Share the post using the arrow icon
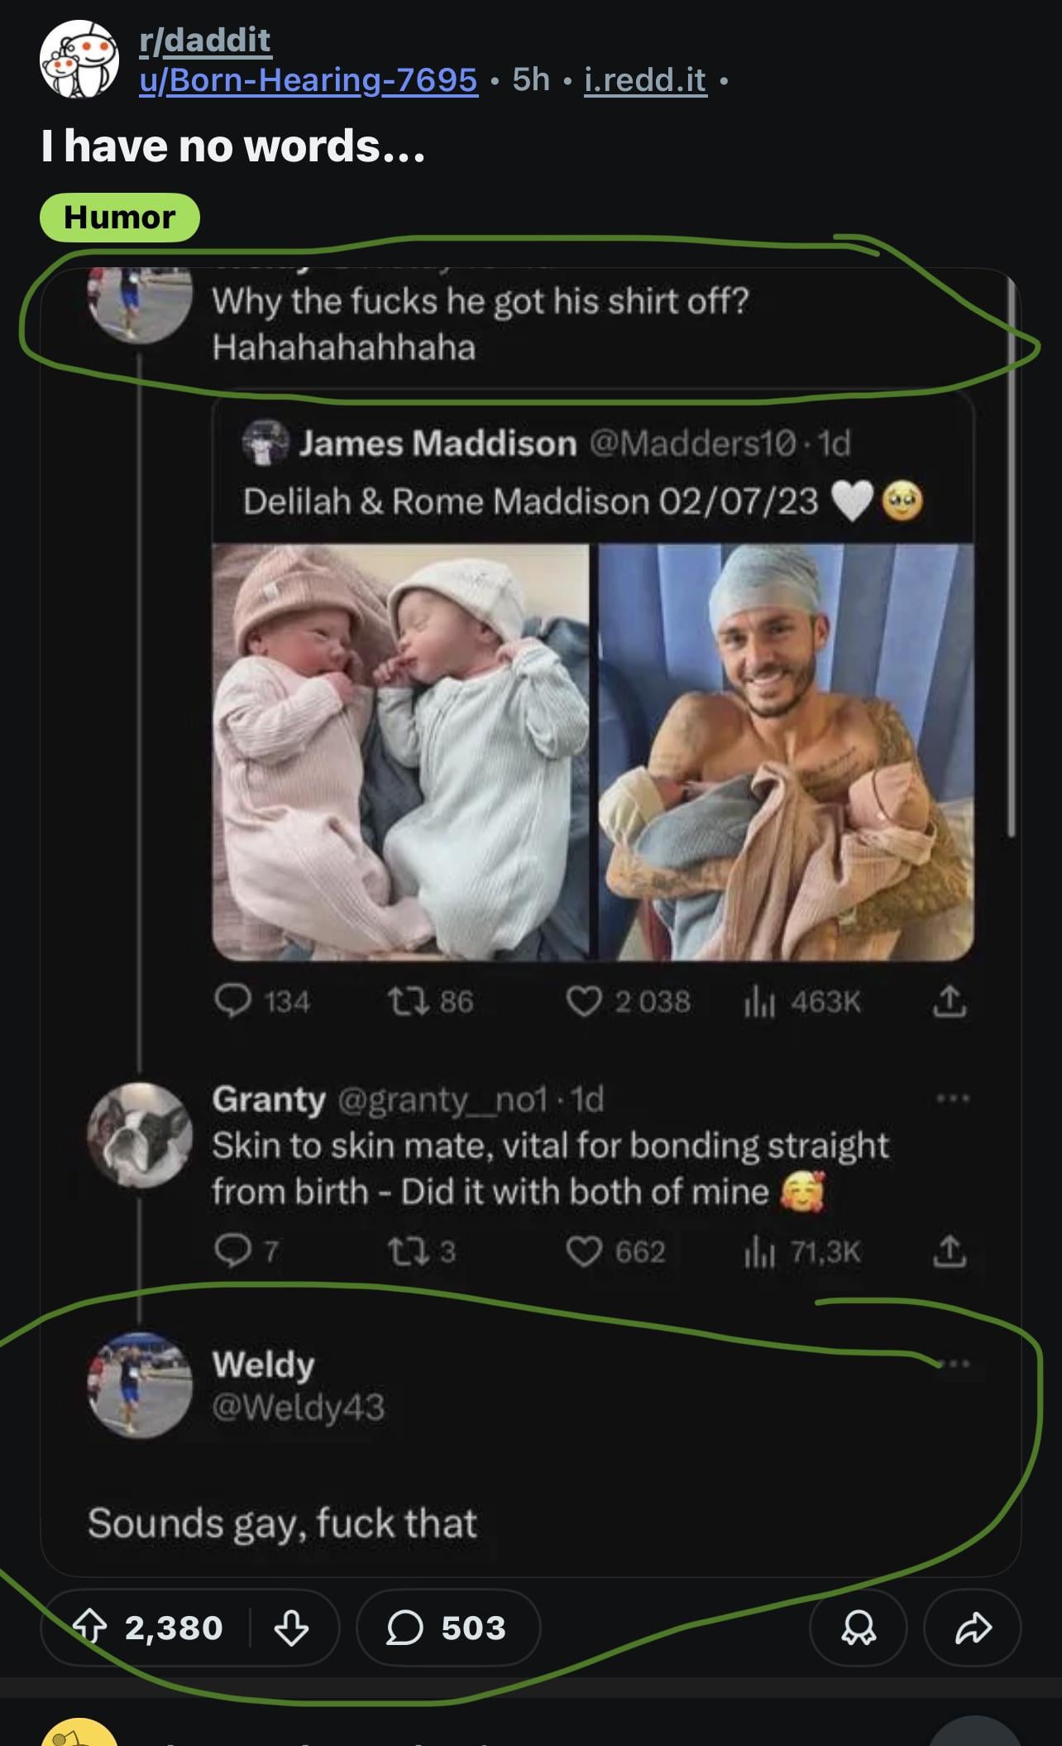The width and height of the screenshot is (1062, 1746). [972, 1628]
